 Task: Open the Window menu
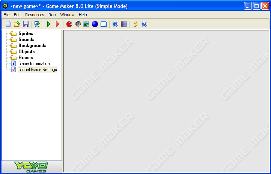click(67, 15)
